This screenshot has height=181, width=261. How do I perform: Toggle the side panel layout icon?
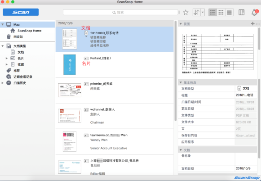point(241,12)
